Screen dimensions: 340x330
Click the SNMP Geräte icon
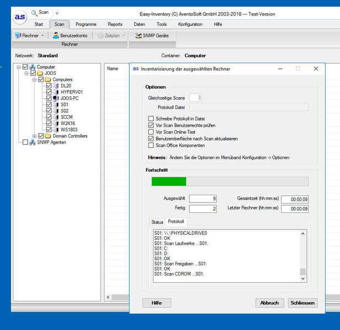[138, 36]
